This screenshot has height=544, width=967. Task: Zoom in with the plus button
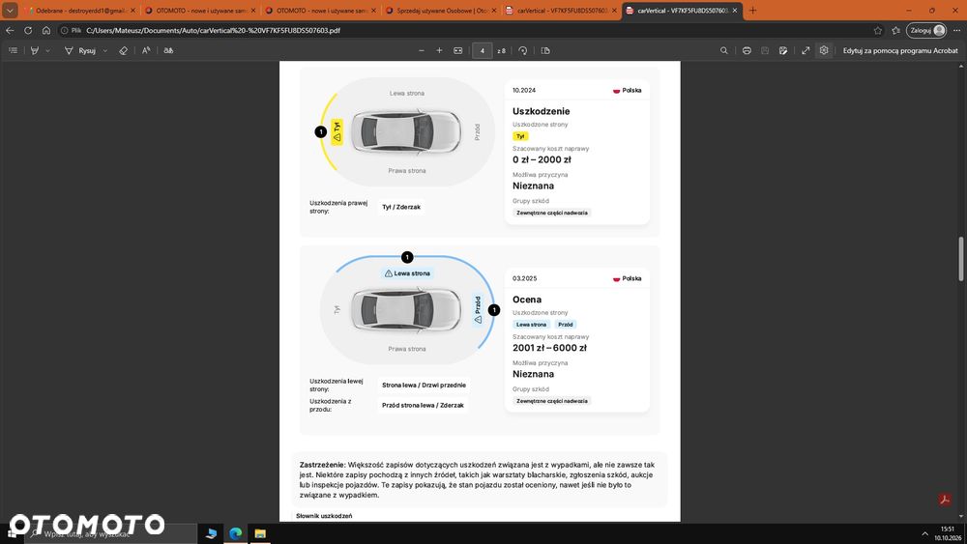439,50
